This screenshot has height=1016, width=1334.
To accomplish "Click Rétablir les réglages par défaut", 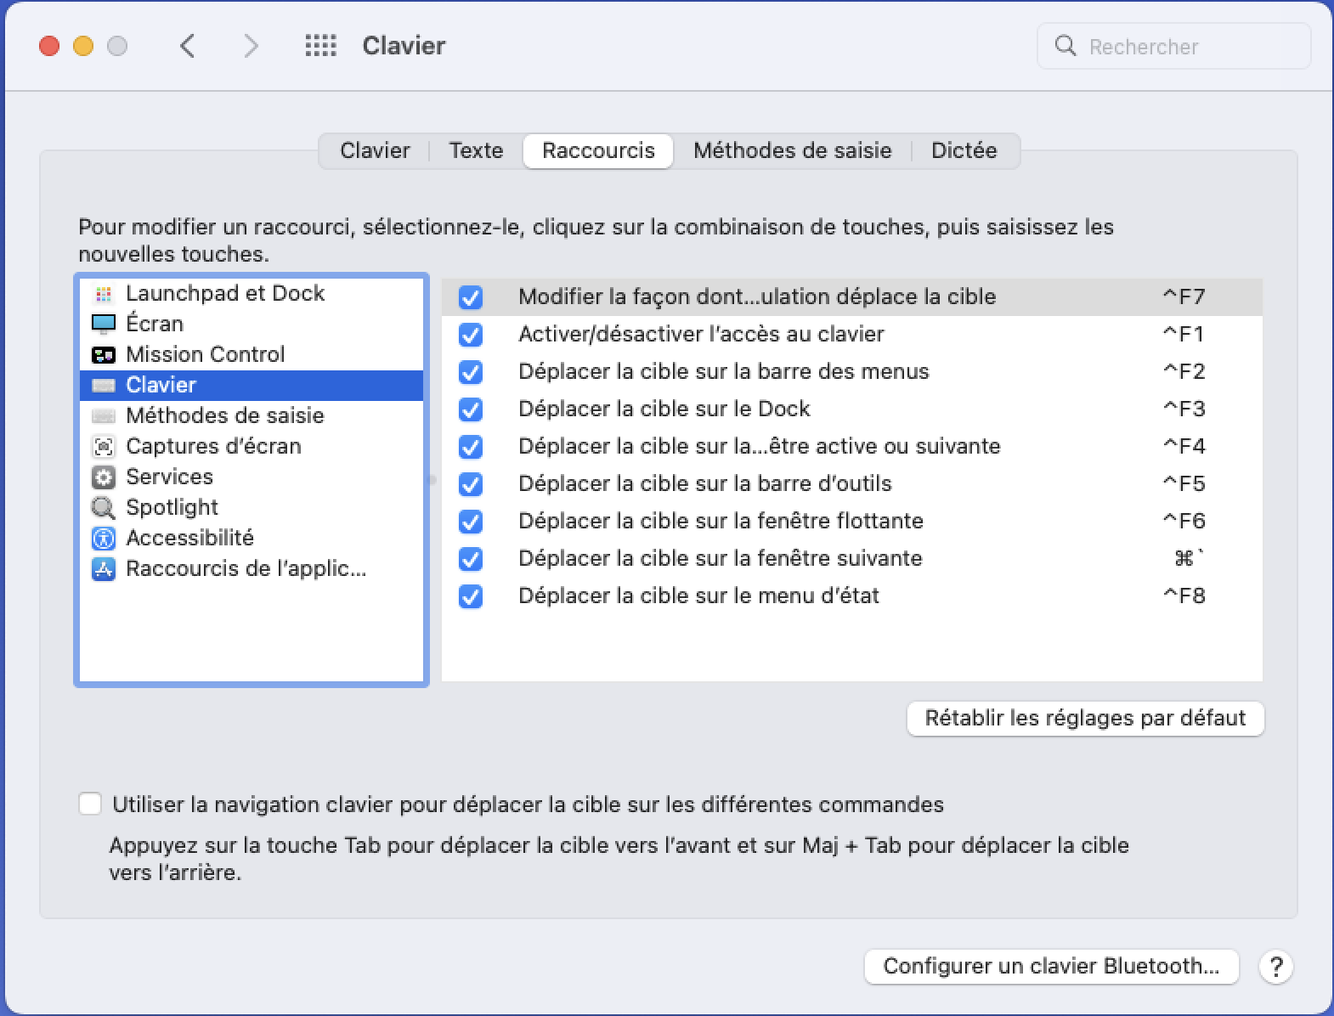I will tap(1085, 718).
